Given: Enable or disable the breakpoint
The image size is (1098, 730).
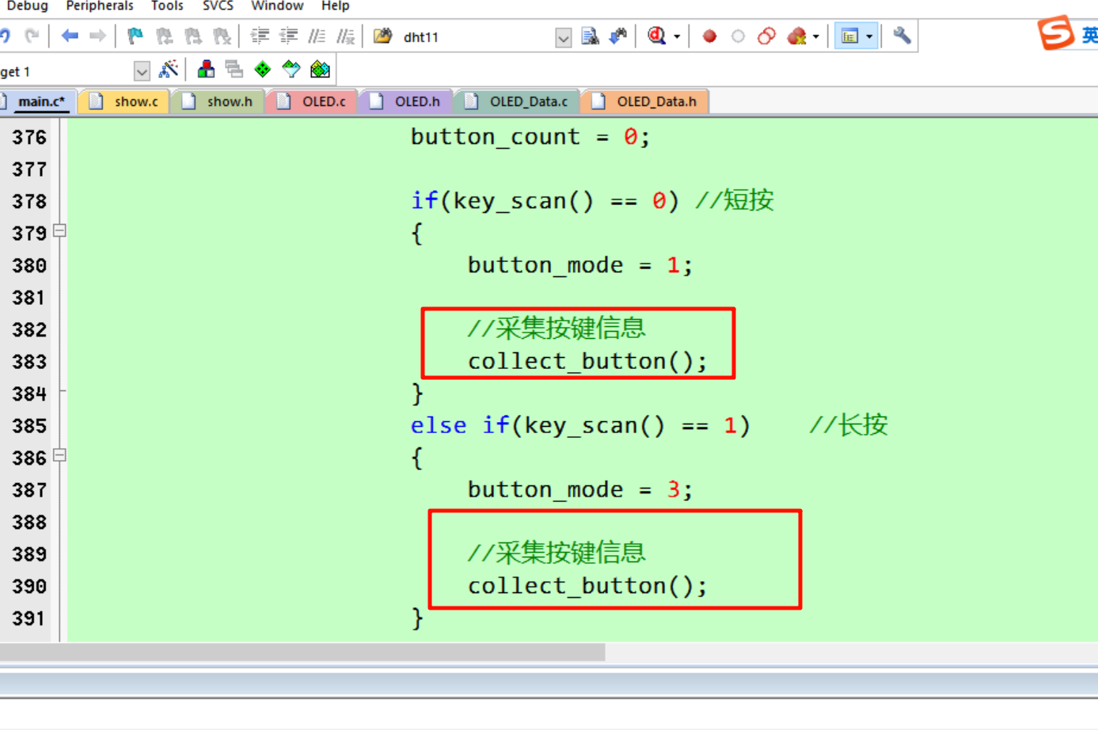Looking at the screenshot, I should [x=738, y=36].
